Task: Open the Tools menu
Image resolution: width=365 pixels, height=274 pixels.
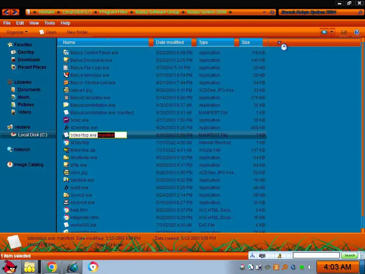Action: 50,23
